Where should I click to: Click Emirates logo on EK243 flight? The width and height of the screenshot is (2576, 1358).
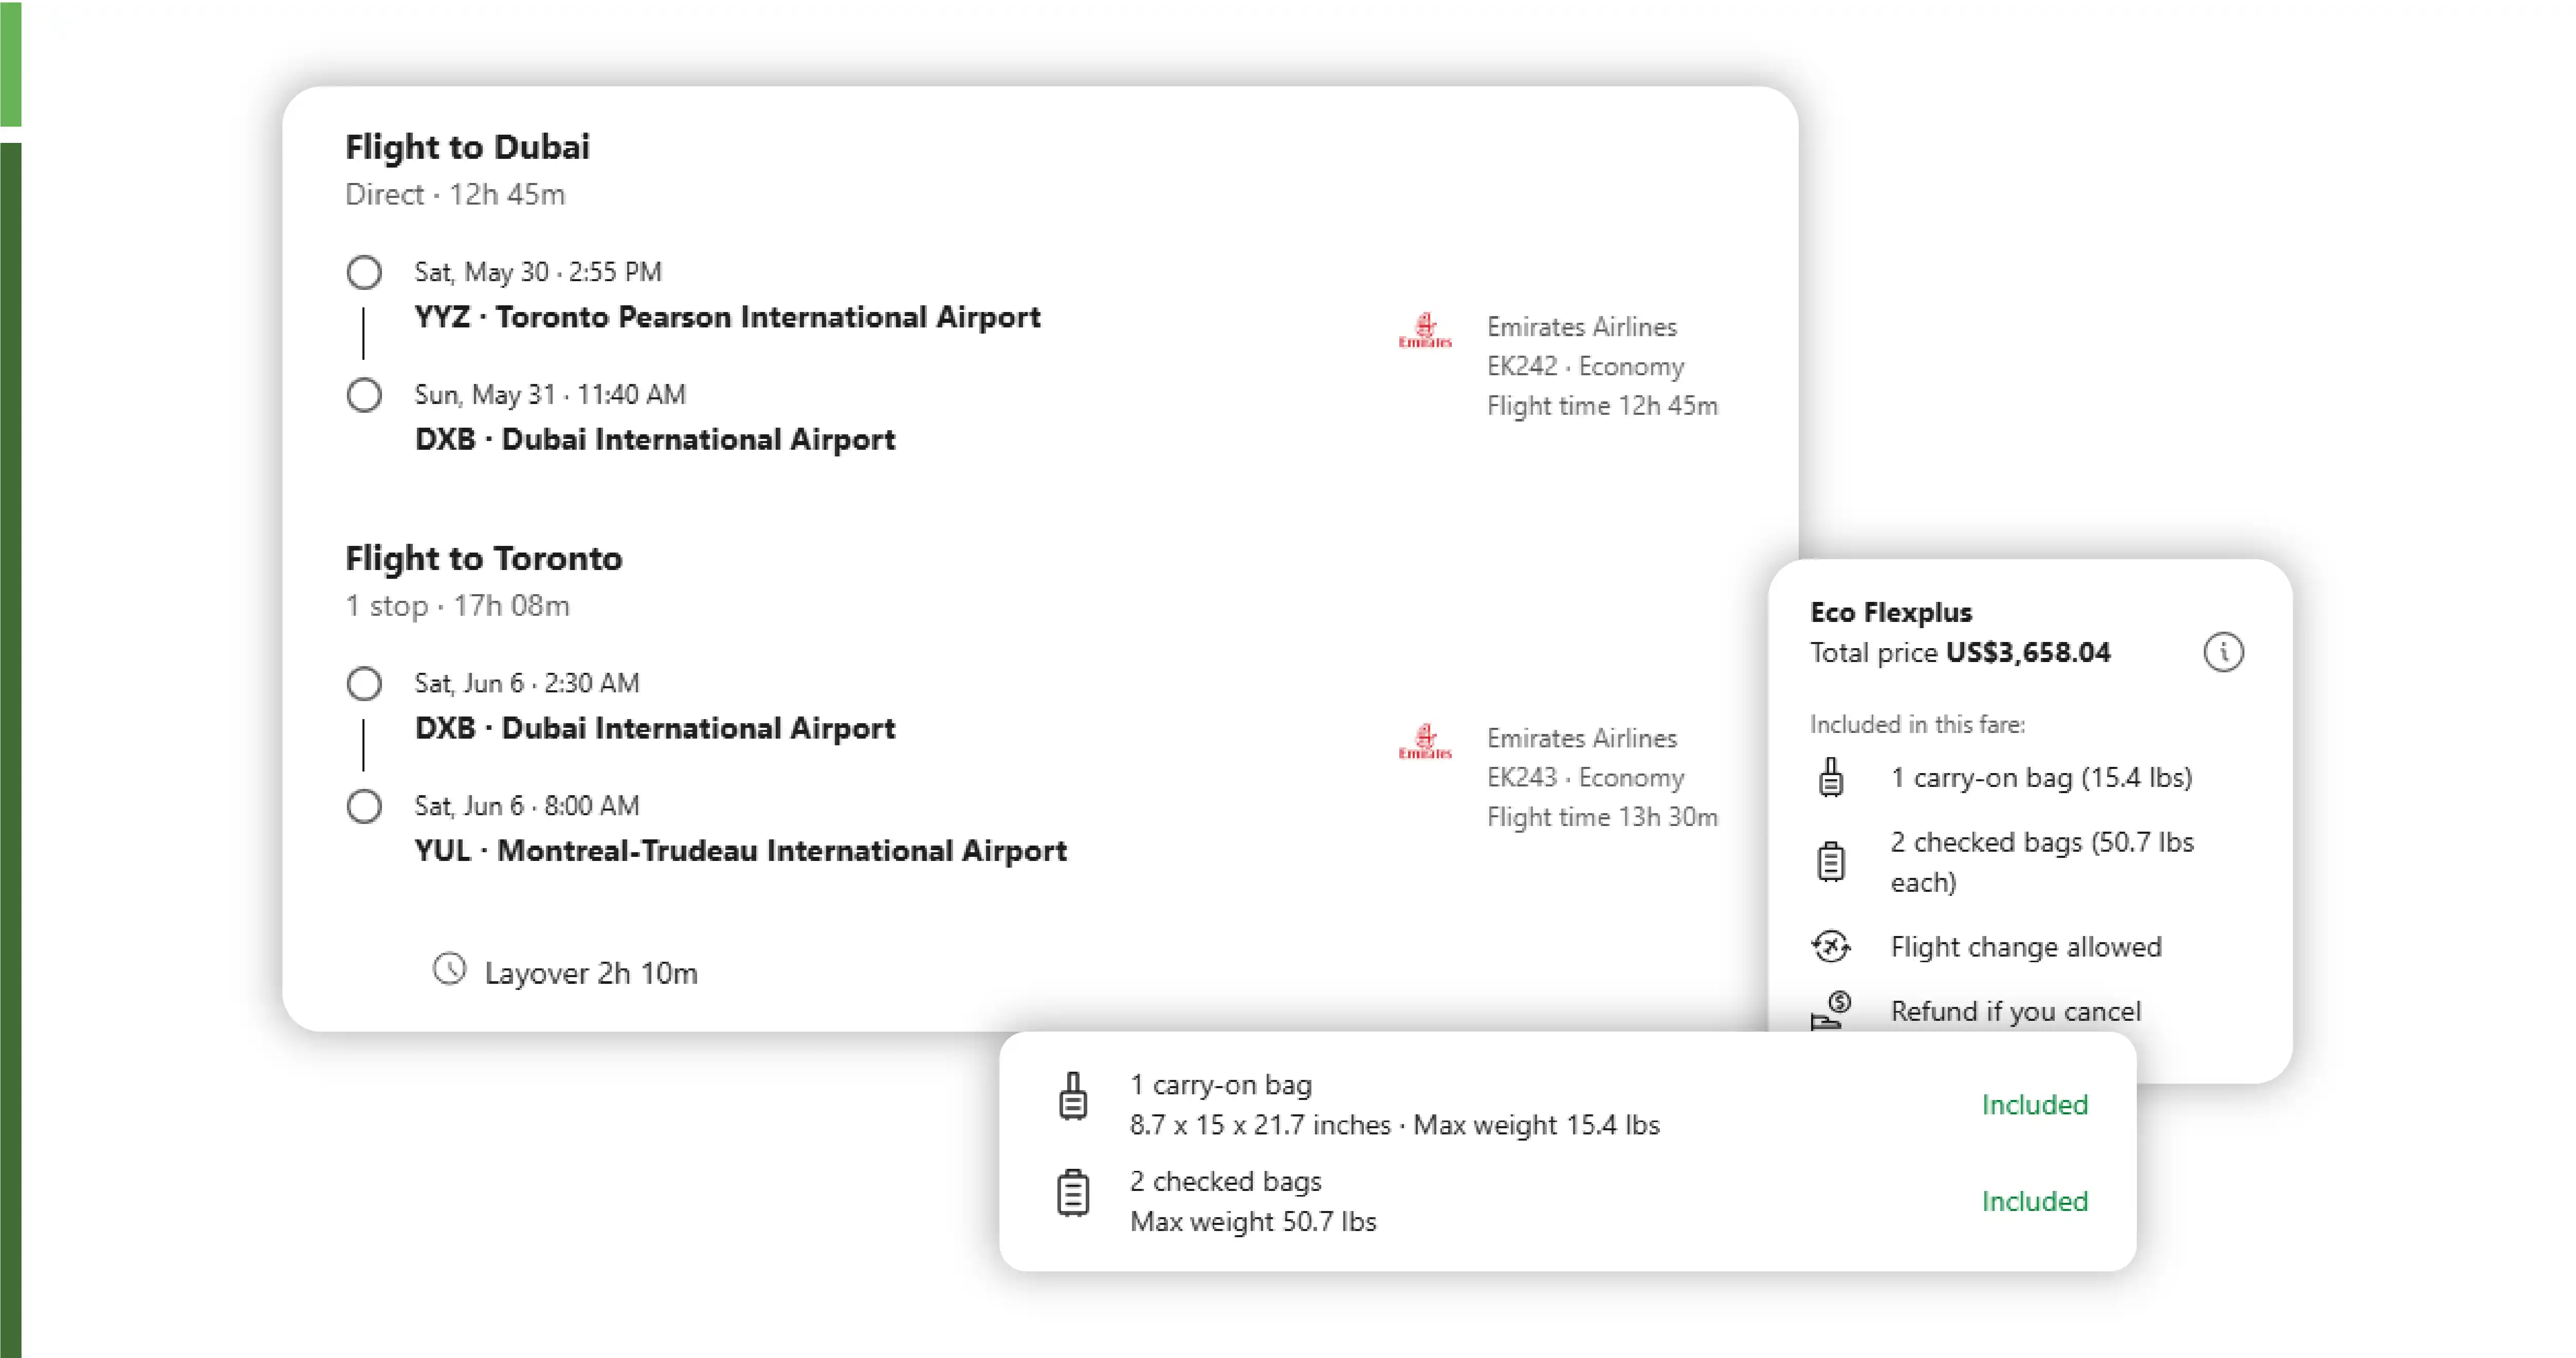click(x=1424, y=741)
